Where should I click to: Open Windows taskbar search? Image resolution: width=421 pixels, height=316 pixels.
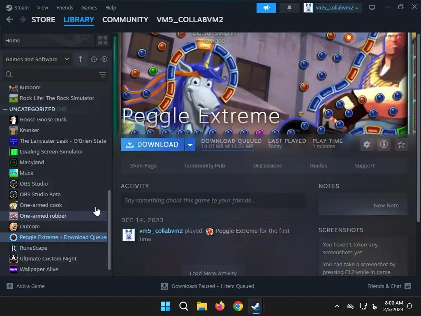(184, 306)
